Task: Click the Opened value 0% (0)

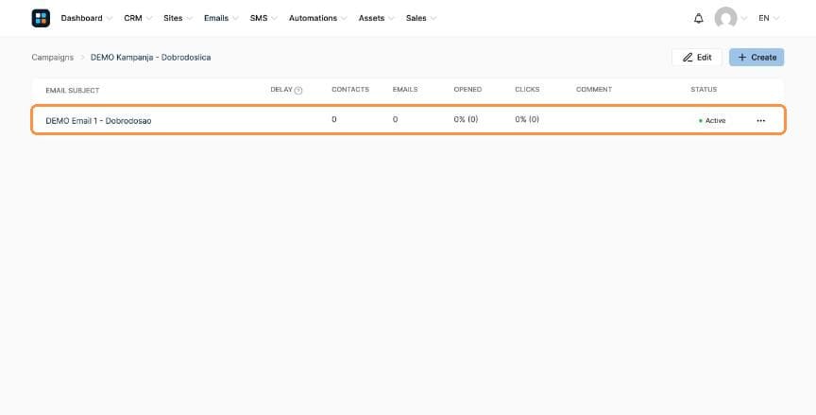Action: tap(466, 119)
